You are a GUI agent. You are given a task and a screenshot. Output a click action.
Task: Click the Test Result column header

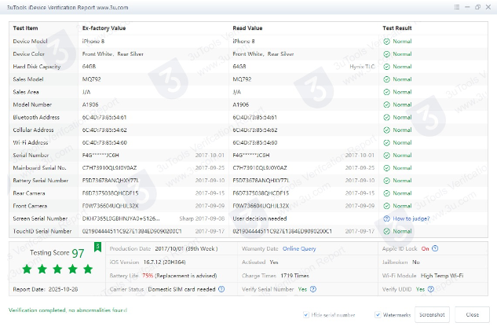coord(400,27)
